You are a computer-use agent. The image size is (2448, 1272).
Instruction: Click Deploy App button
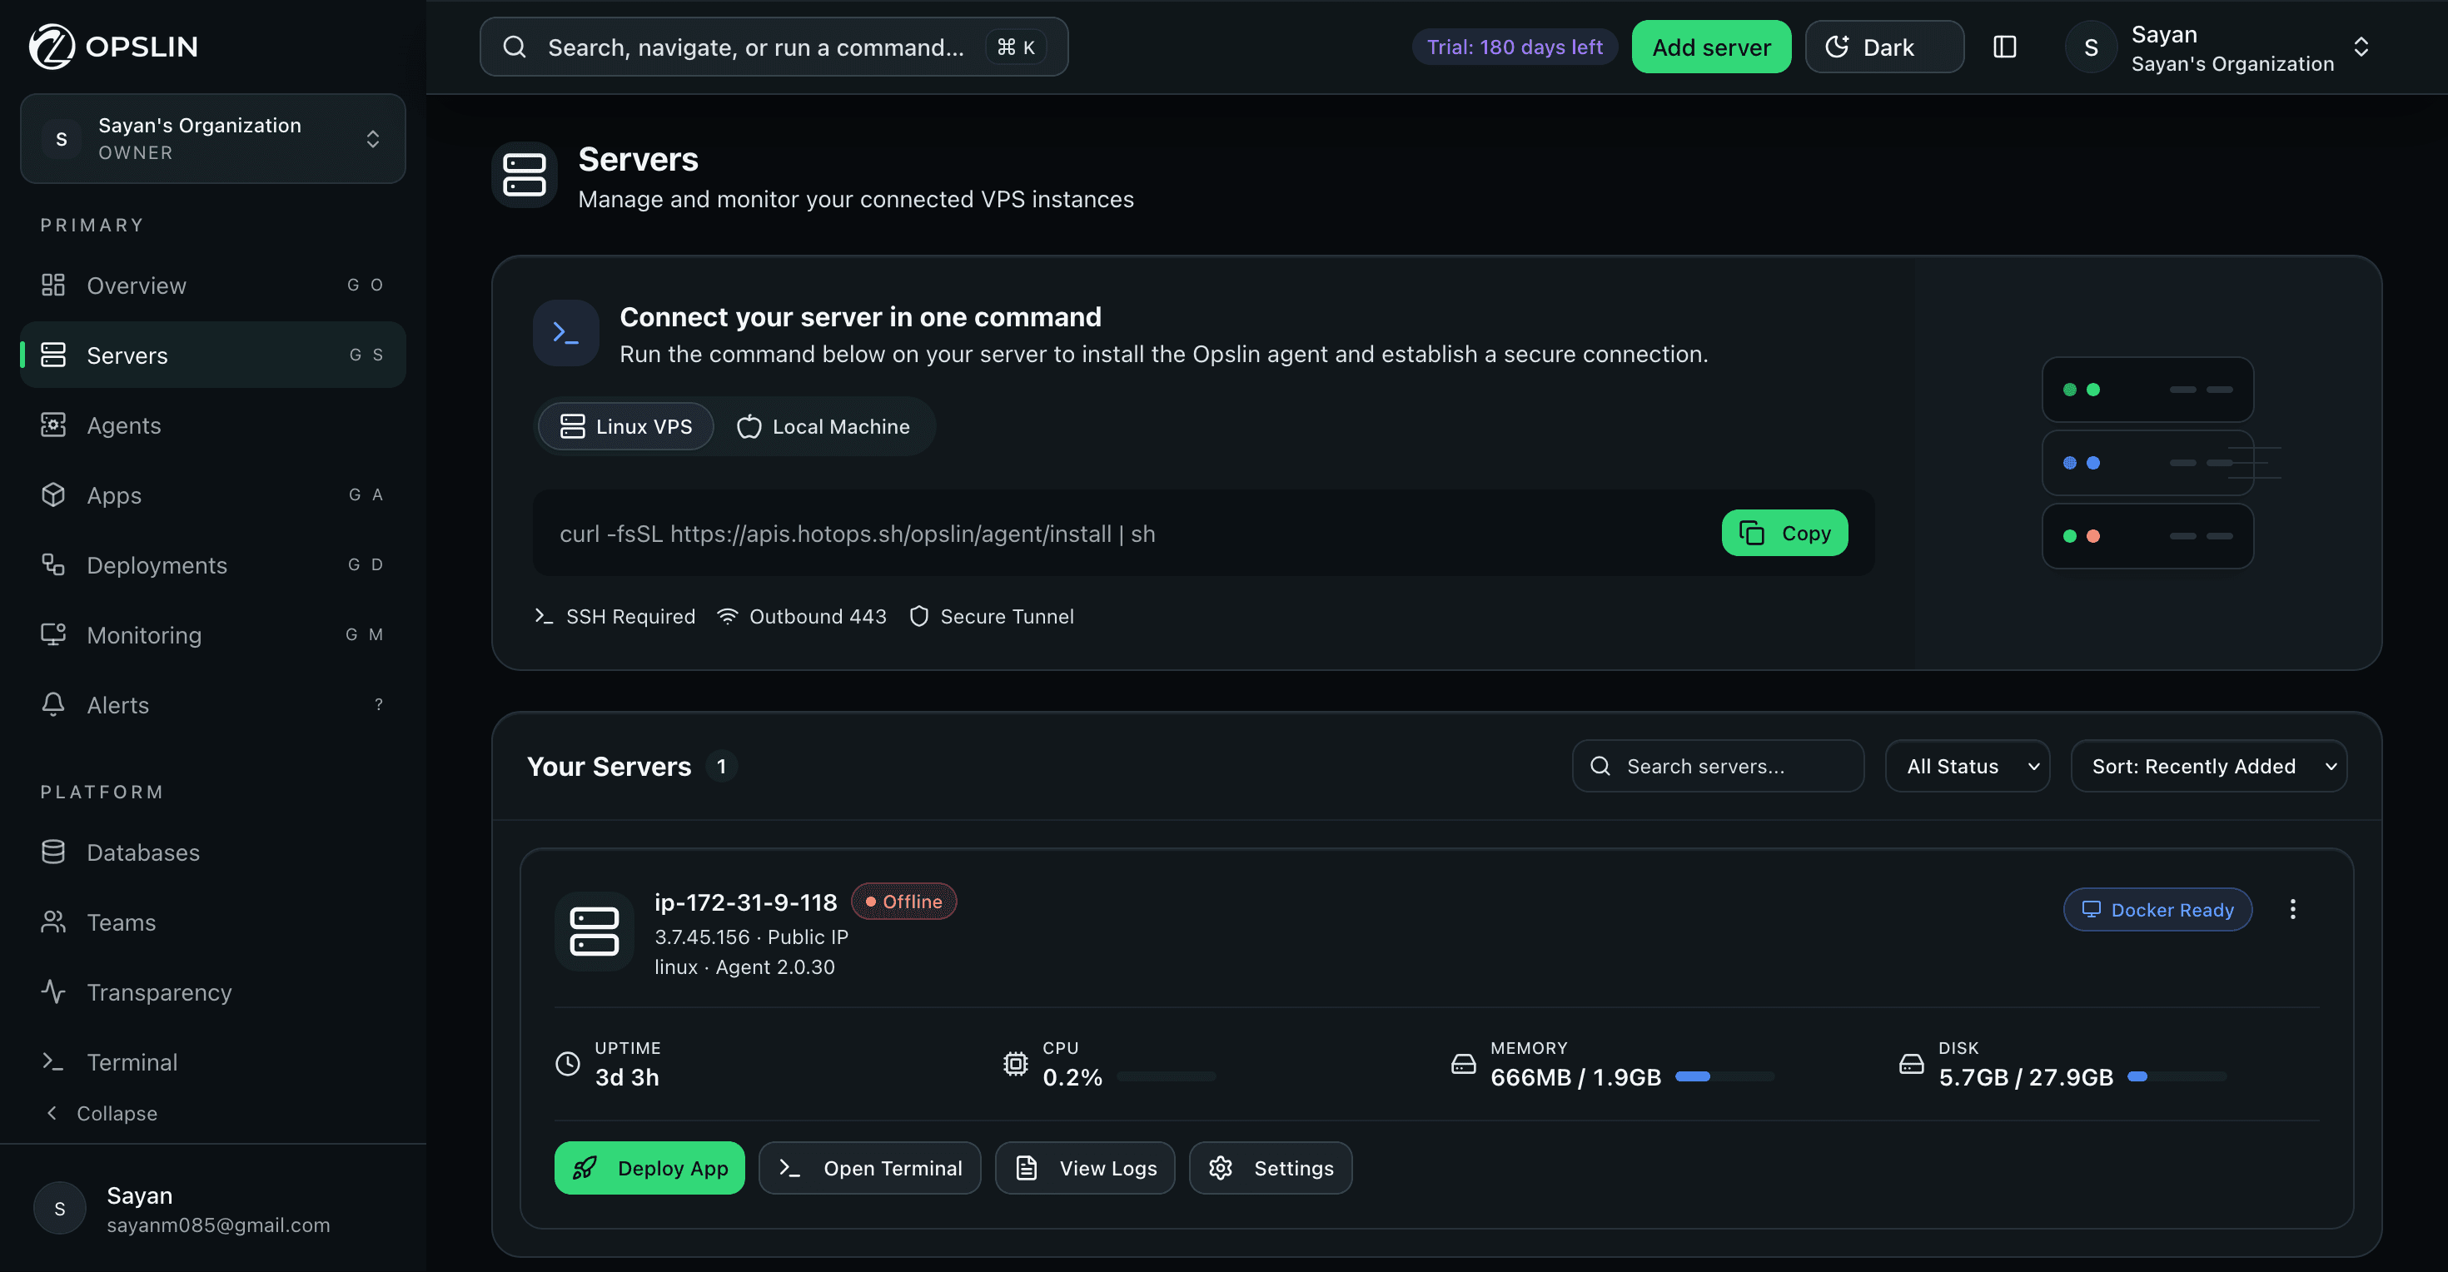tap(650, 1167)
